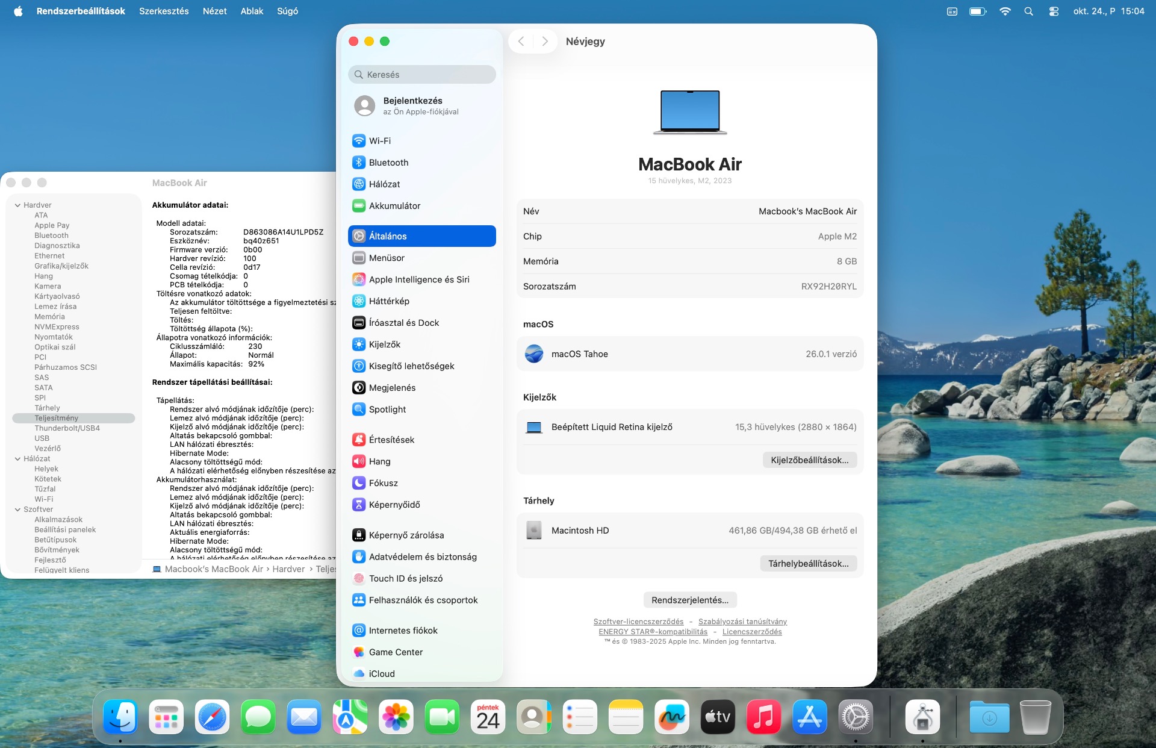This screenshot has width=1156, height=748.
Task: Open the Szerkesztés menu
Action: point(164,11)
